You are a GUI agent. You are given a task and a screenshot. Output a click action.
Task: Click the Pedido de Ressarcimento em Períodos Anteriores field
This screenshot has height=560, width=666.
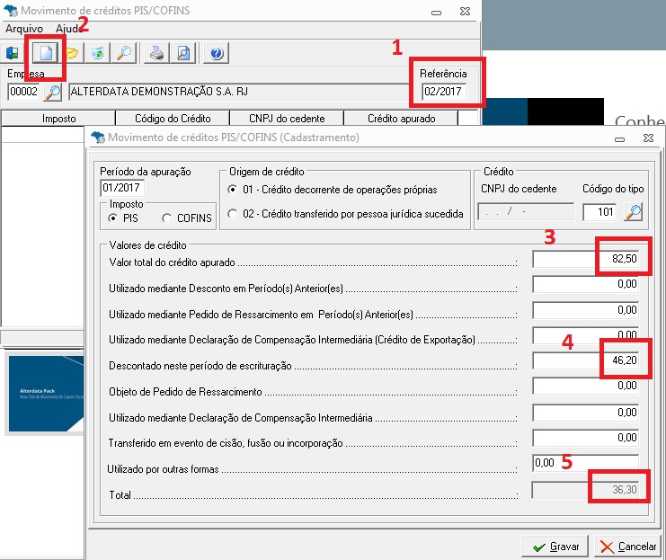pos(585,310)
